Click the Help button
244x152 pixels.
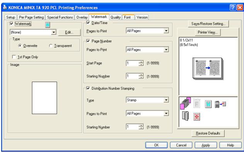230,145
